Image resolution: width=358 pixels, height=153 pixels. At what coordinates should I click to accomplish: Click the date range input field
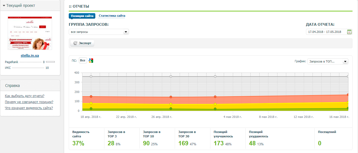[326, 32]
